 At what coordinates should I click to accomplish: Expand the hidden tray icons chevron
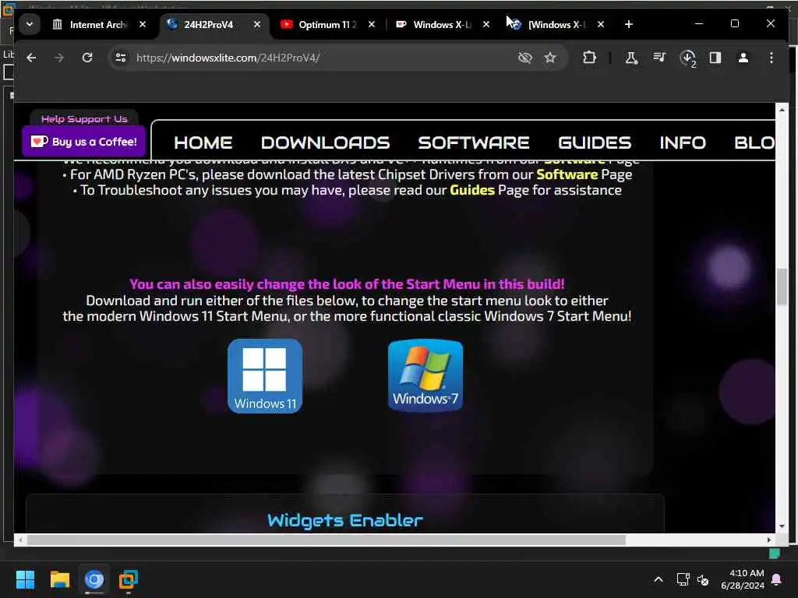(658, 579)
